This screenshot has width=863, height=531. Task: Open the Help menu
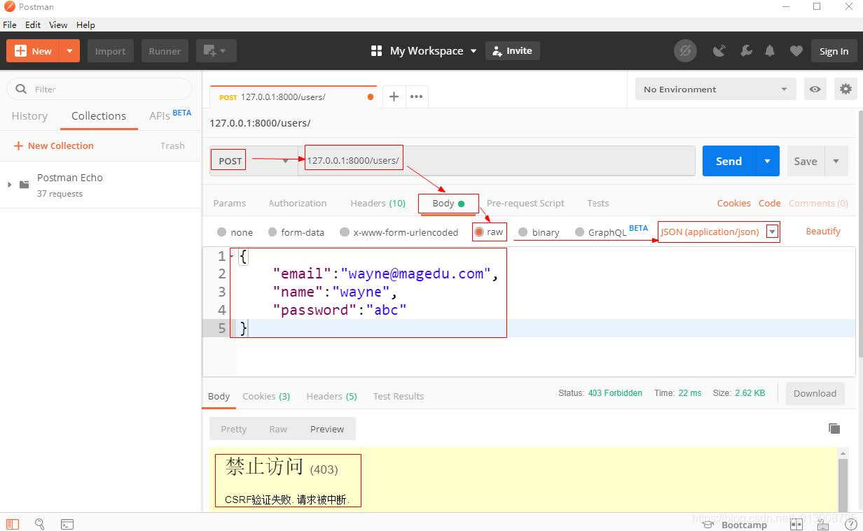click(85, 24)
